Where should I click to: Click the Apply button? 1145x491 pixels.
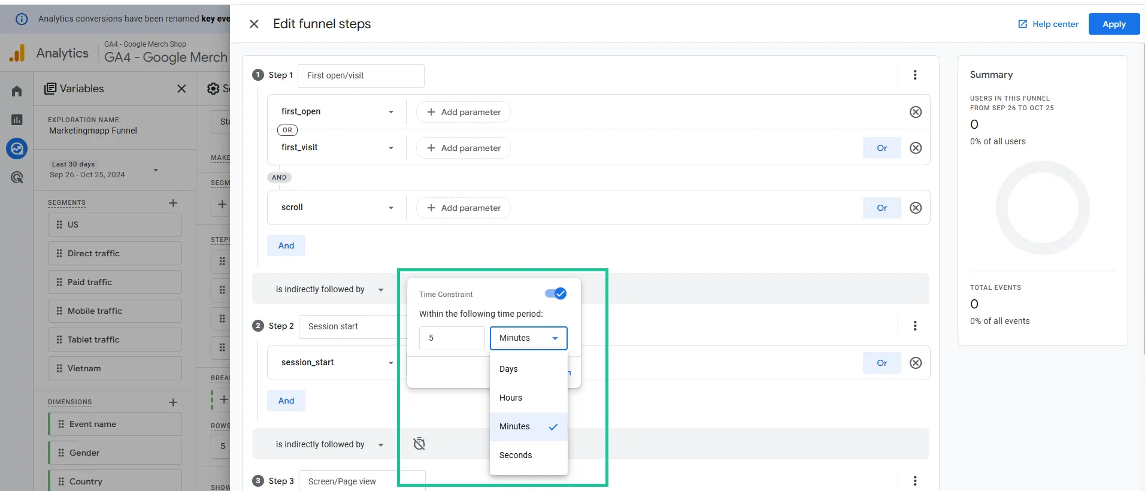(1114, 24)
